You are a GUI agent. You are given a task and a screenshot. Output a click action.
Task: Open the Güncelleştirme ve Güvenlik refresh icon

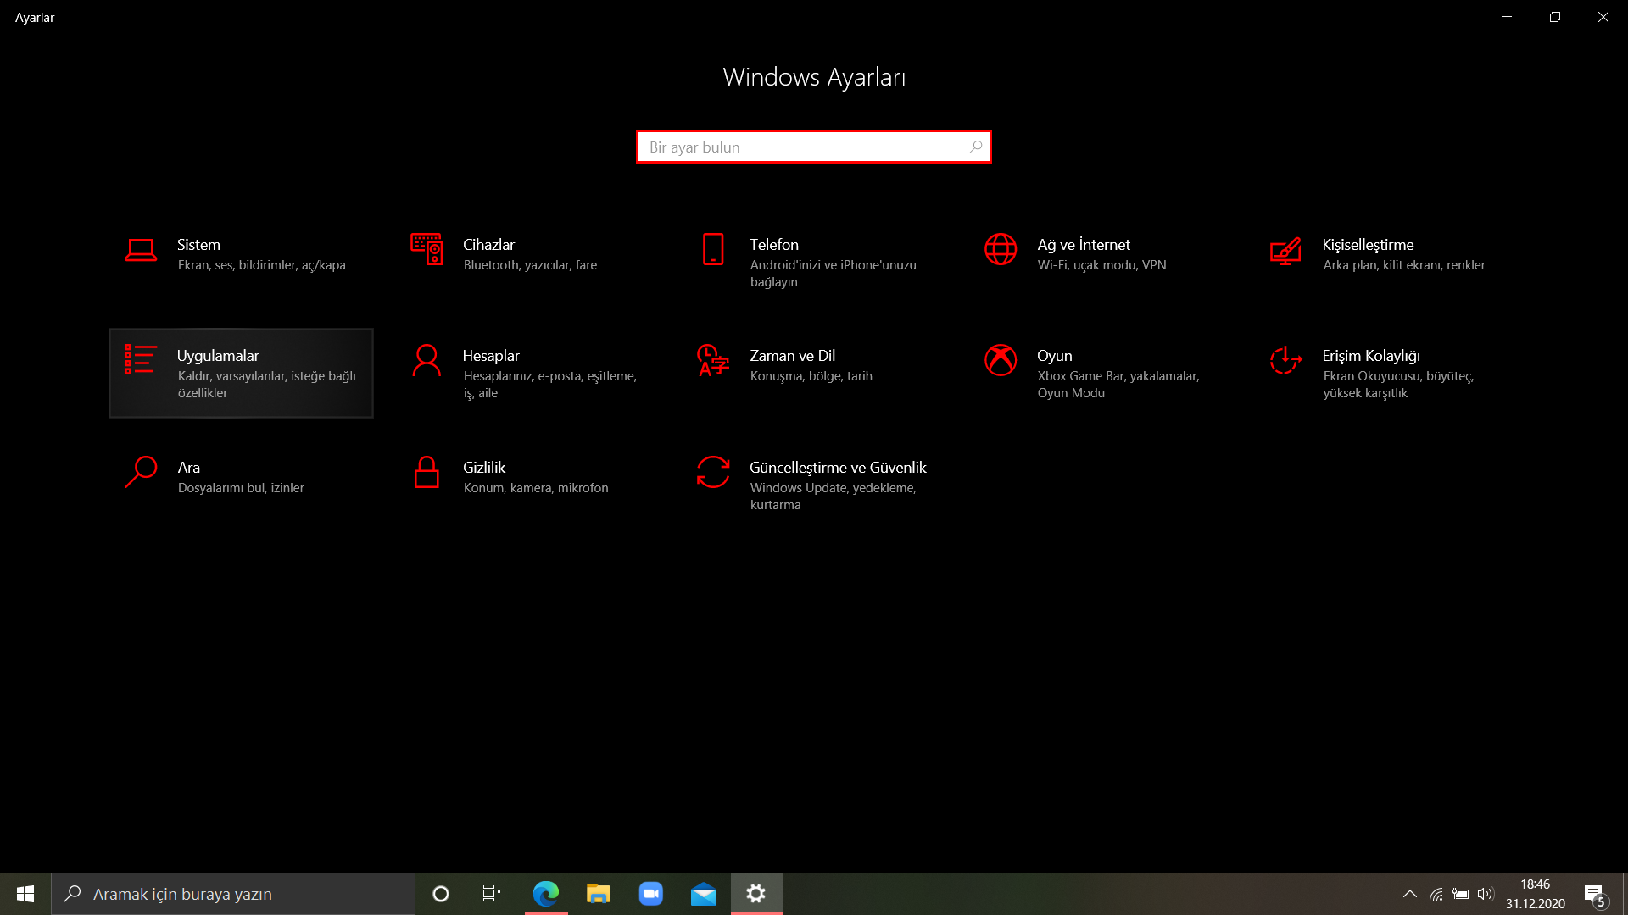coord(713,473)
